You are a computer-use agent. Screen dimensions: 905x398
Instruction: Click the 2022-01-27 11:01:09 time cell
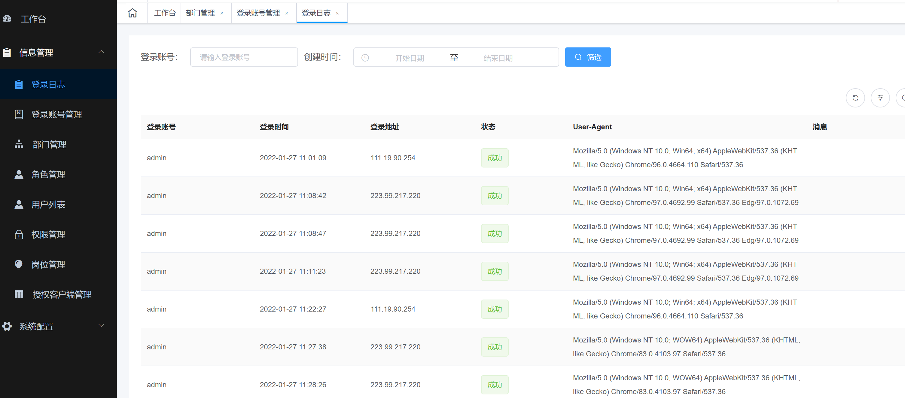[x=293, y=158]
